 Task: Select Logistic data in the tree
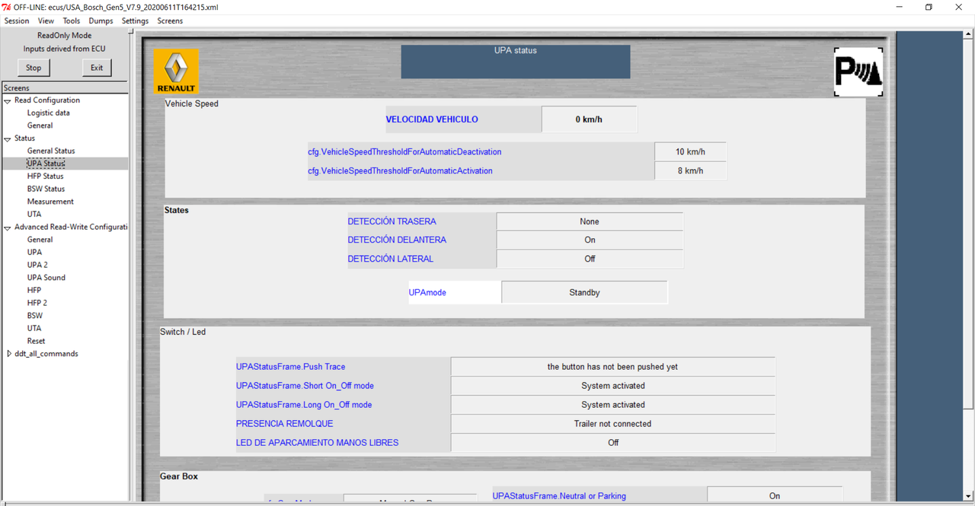(x=49, y=113)
